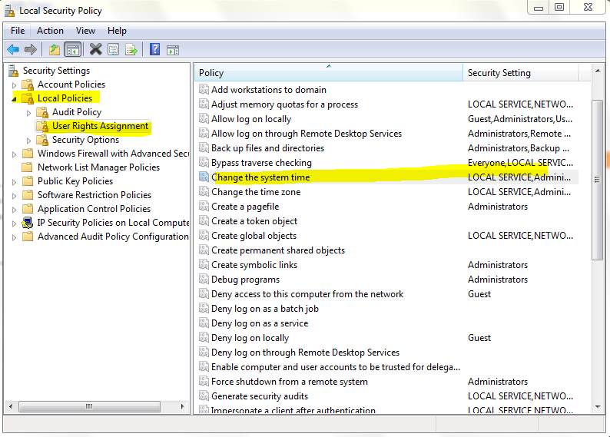The height and width of the screenshot is (437, 610).
Task: Select Enable computer and user accounts trusted policy
Action: (335, 366)
